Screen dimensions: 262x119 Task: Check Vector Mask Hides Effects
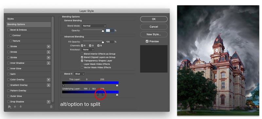tap(82, 68)
